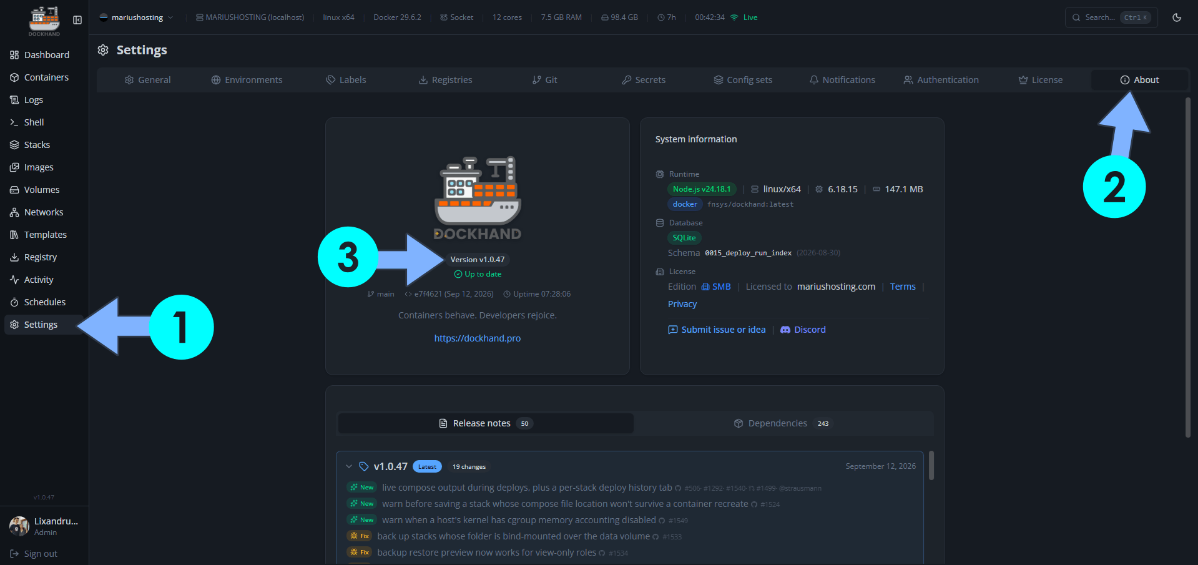This screenshot has height=565, width=1198.
Task: Open the License tab
Action: coord(1041,80)
